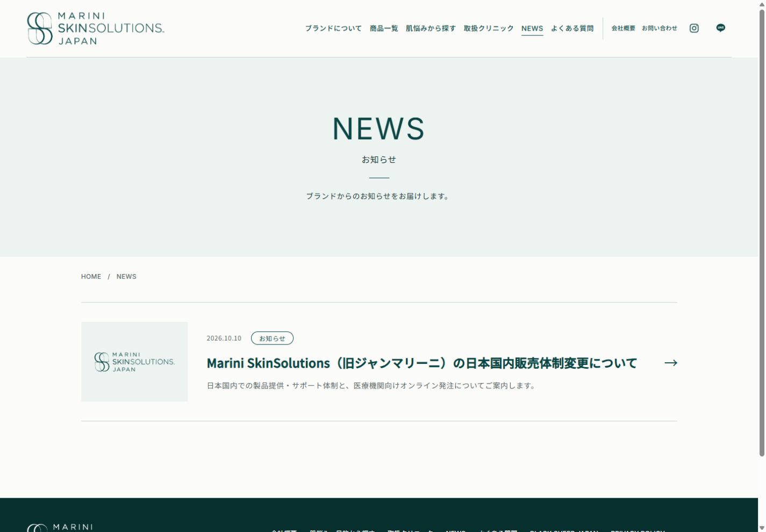Open 商品一覧 menu item
Screen dimensions: 766x532
(384, 28)
